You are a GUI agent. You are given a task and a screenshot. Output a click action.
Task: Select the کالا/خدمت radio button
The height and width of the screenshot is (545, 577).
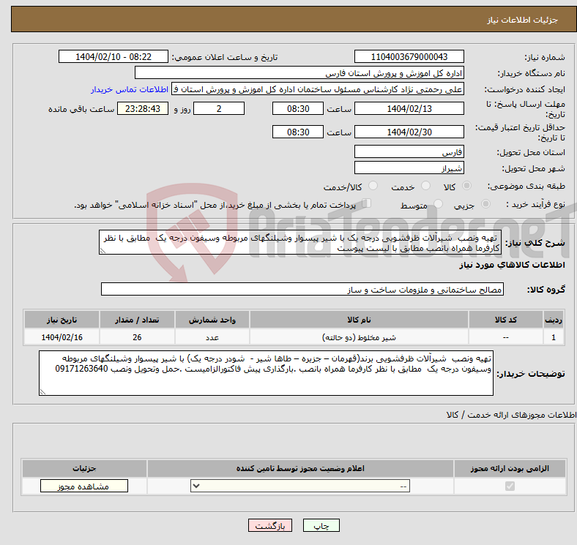tap(373, 186)
